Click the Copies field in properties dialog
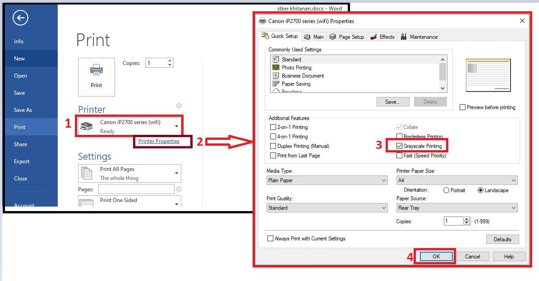This screenshot has height=281, width=539. click(x=454, y=221)
